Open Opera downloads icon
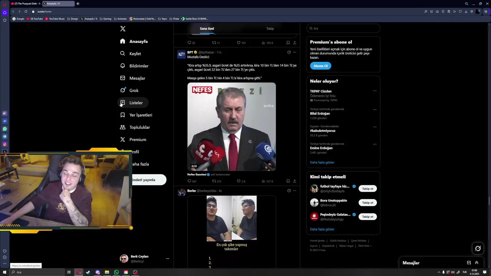This screenshot has width=491, height=276. [466, 11]
